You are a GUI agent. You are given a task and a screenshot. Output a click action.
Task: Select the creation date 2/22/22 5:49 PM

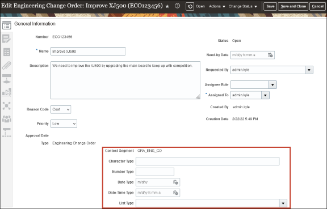click(x=245, y=119)
